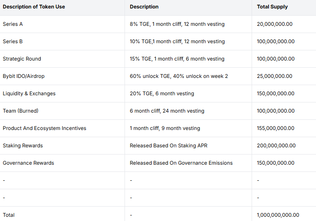Select '60% unlock TGE, 40% unlock on week 2'
The image size is (316, 221).
[x=179, y=76]
